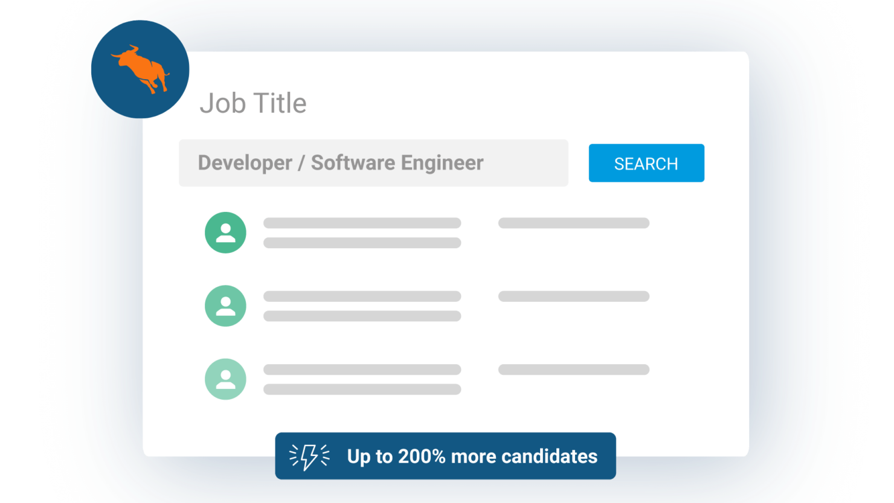This screenshot has height=503, width=894.
Task: Click first candidate's right-side placeholder bar
Action: (x=573, y=223)
